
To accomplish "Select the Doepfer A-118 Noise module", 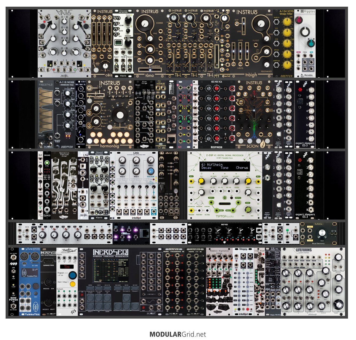I will point(64,114).
